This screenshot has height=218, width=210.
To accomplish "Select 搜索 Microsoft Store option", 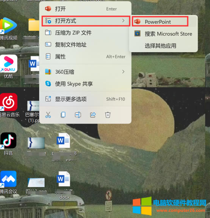I will pos(163,34).
